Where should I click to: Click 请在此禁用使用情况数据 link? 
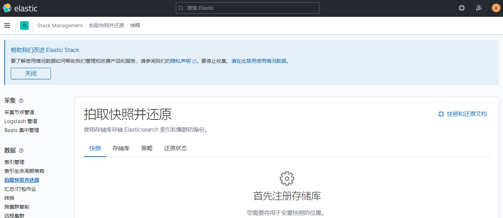259,61
